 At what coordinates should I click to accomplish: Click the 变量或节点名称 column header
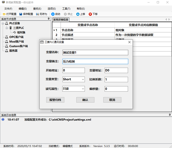click(x=88, y=25)
